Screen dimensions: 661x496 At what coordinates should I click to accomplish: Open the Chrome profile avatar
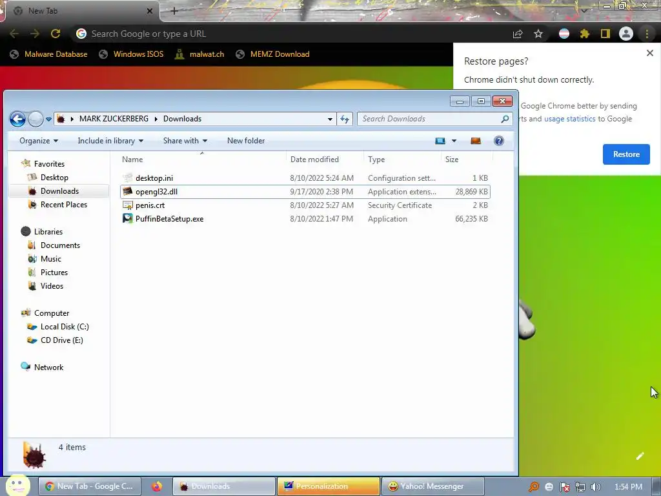(x=626, y=34)
